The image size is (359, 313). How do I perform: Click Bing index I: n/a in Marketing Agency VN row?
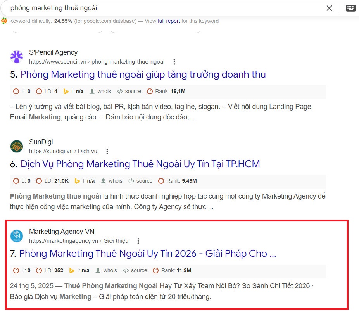tap(79, 271)
